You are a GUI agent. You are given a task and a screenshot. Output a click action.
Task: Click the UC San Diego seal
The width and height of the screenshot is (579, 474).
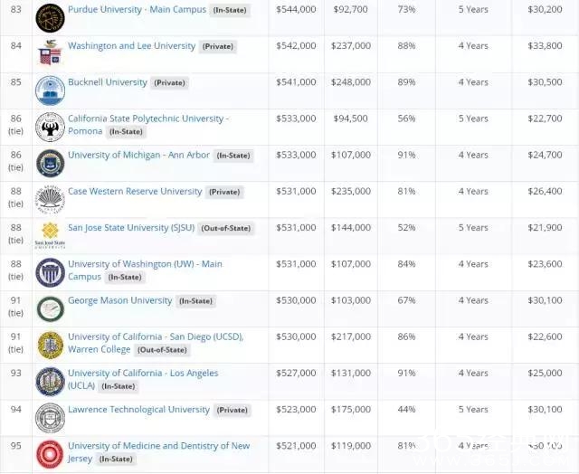click(50, 345)
